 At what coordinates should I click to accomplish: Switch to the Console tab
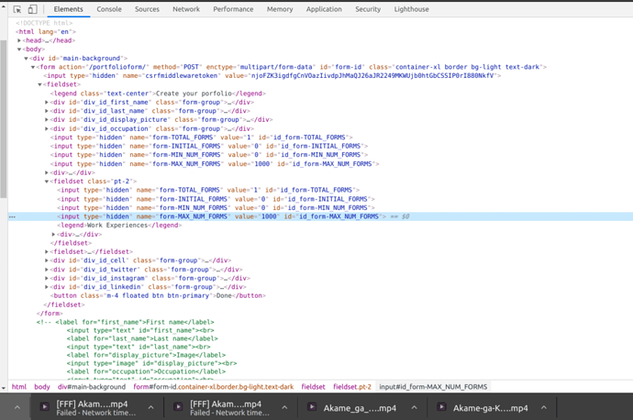(x=109, y=9)
